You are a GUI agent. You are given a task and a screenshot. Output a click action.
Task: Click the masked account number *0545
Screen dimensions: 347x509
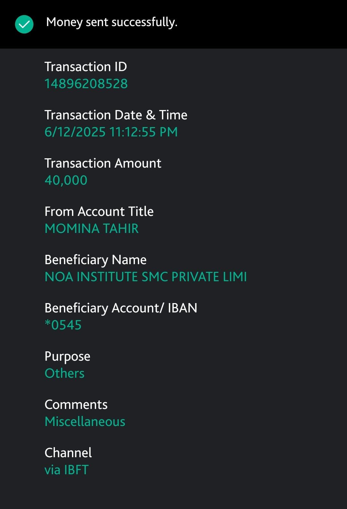(x=63, y=325)
